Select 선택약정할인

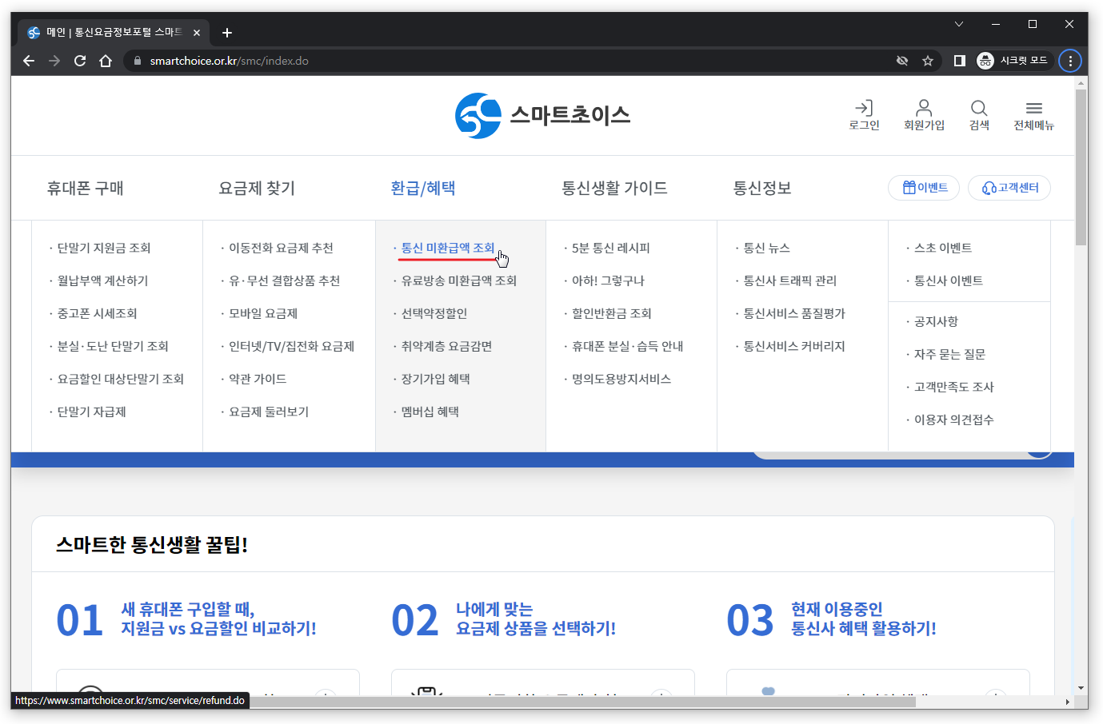[x=434, y=313]
